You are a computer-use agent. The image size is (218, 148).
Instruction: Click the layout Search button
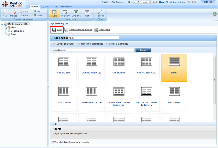click(143, 50)
